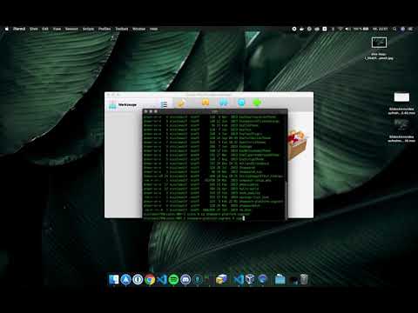Image resolution: width=418 pixels, height=313 pixels.
Task: Open Discord from the Dock
Action: 185,279
